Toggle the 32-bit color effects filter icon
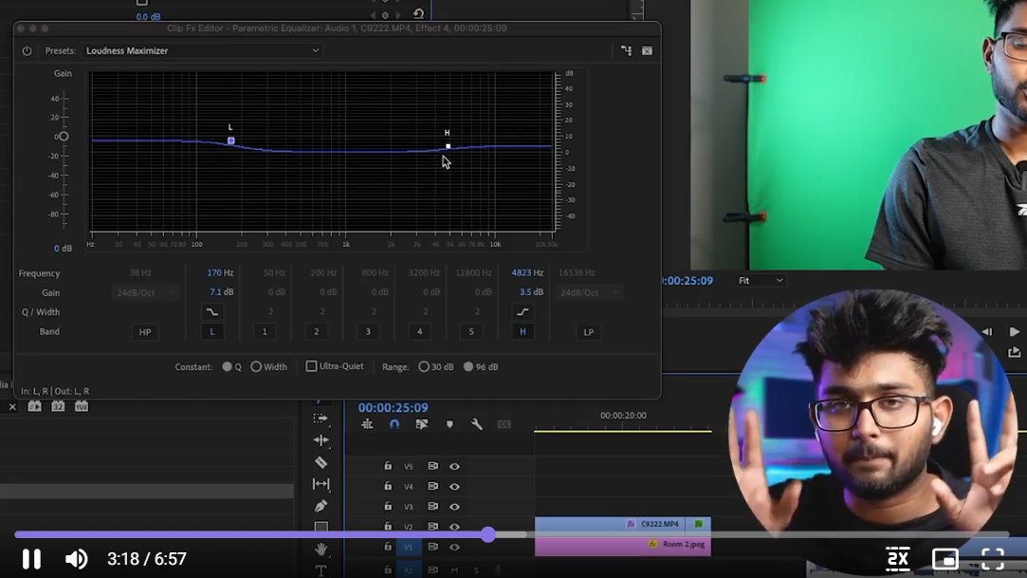 pyautogui.click(x=58, y=406)
